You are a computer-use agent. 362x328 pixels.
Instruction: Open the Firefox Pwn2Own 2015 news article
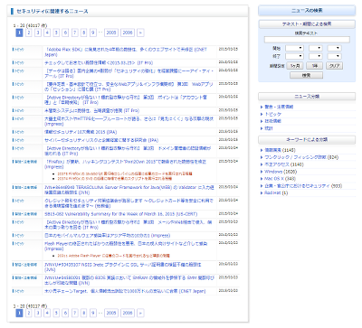tap(126, 164)
